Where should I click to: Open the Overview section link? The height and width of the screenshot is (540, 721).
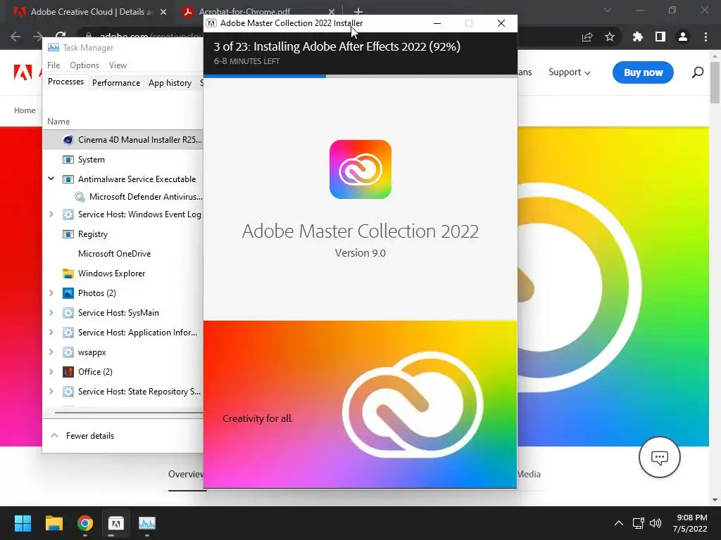point(185,474)
